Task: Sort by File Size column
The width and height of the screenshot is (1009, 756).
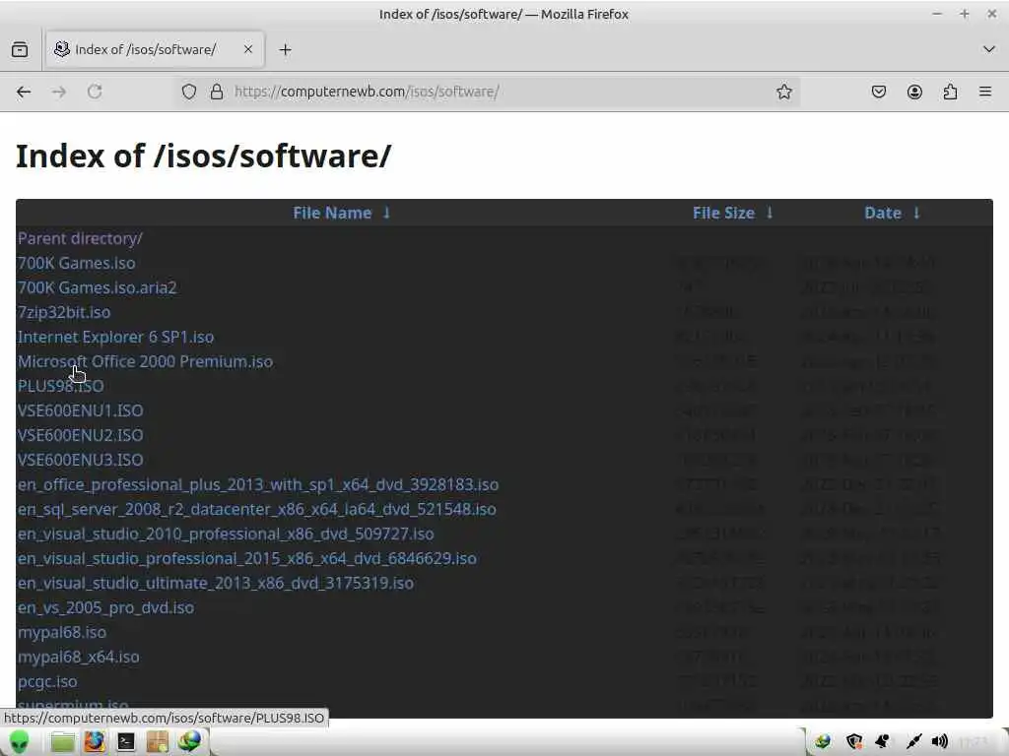Action: [x=723, y=213]
